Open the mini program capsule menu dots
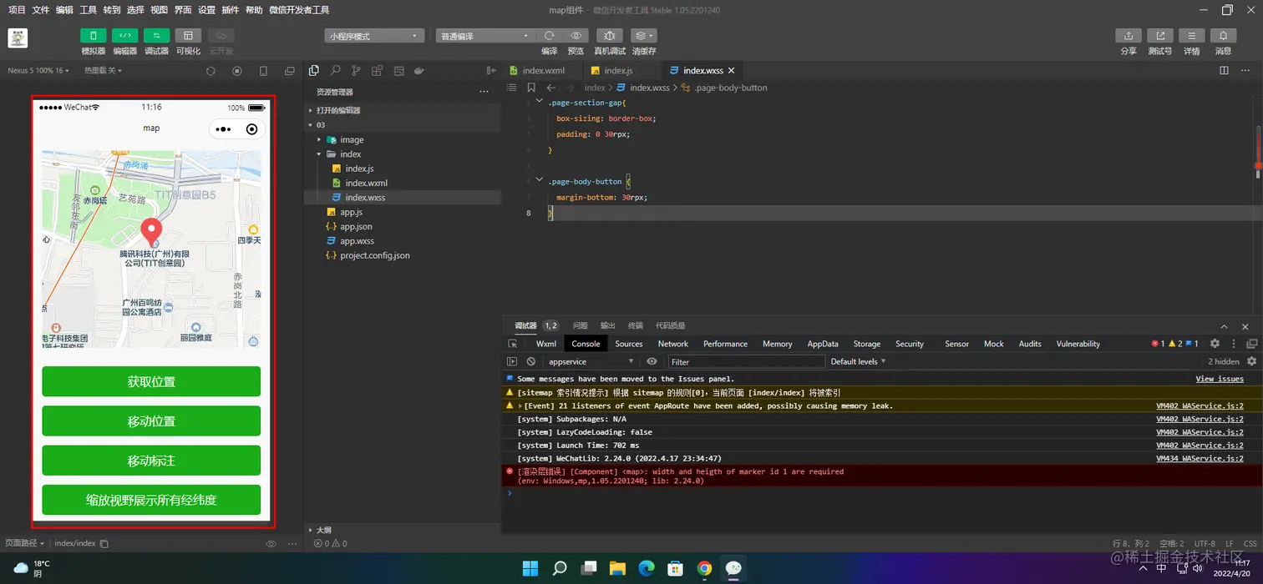 point(223,129)
